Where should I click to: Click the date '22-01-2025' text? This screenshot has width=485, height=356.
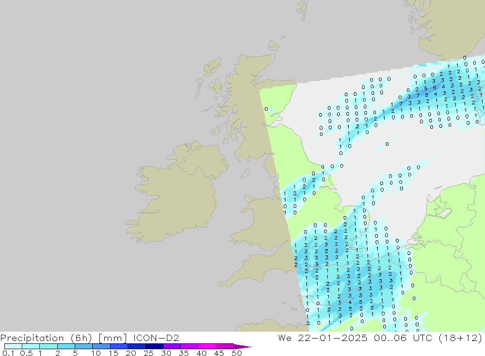[x=333, y=338]
